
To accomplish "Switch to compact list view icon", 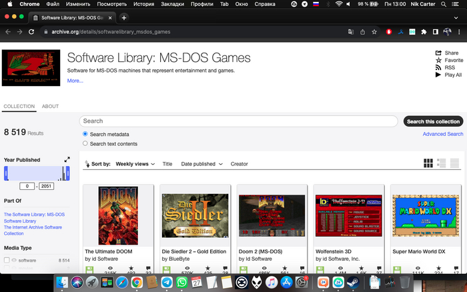I will [x=454, y=163].
